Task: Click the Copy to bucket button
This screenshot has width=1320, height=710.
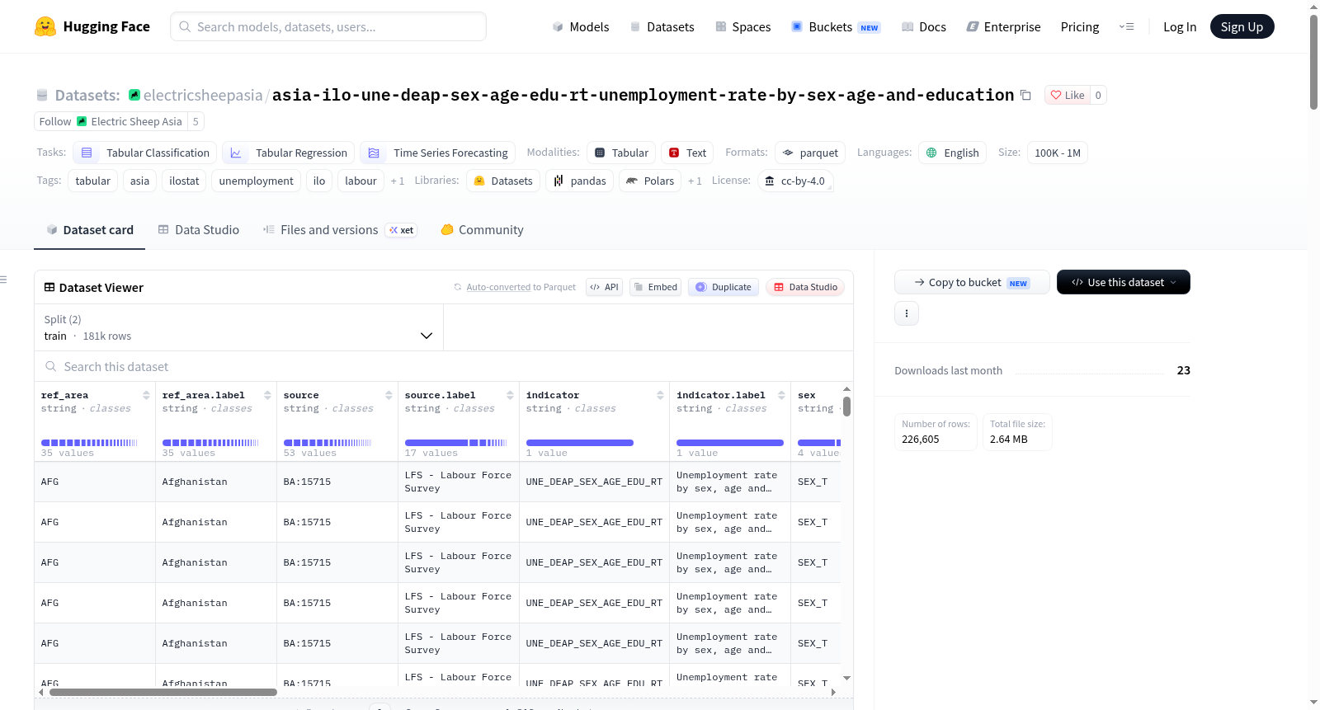Action: [x=972, y=282]
